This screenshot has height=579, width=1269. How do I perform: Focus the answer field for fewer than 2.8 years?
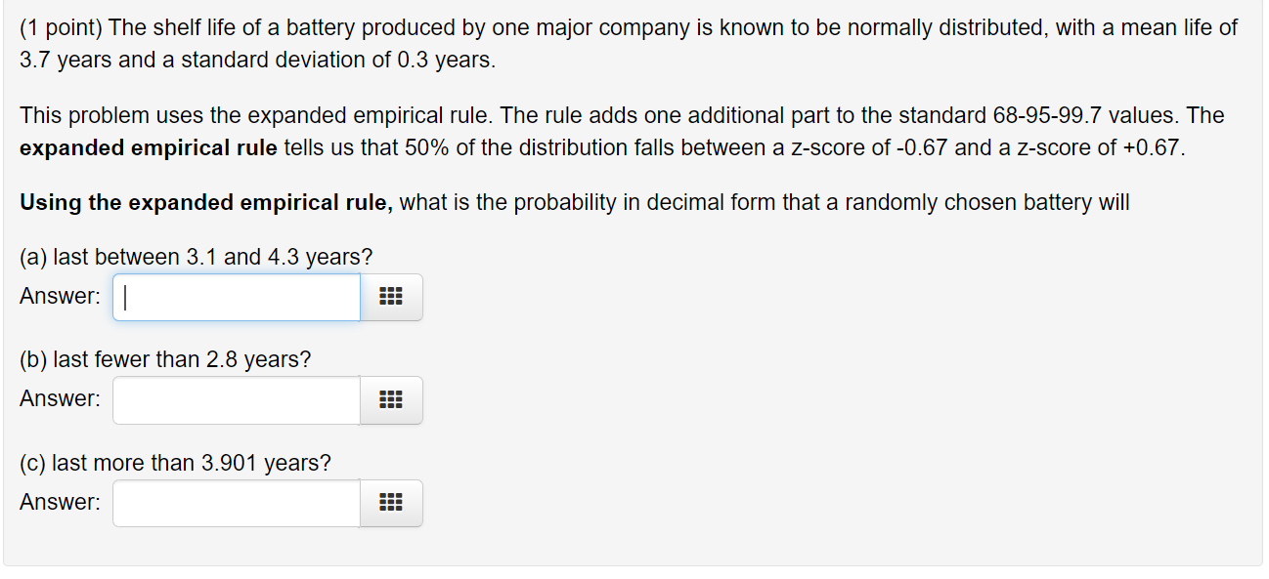coord(235,399)
